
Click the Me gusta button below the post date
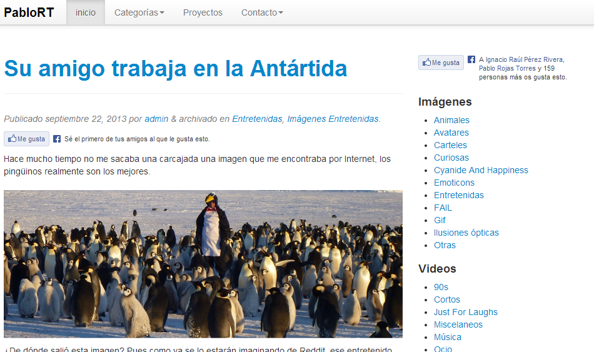(26, 139)
